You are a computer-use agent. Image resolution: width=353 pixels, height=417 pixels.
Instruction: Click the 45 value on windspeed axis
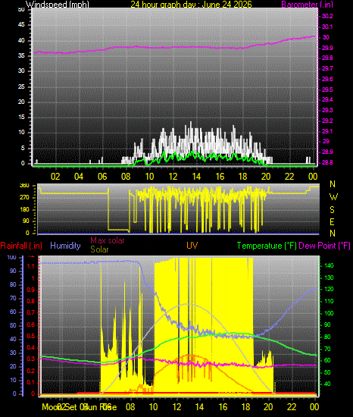point(21,25)
